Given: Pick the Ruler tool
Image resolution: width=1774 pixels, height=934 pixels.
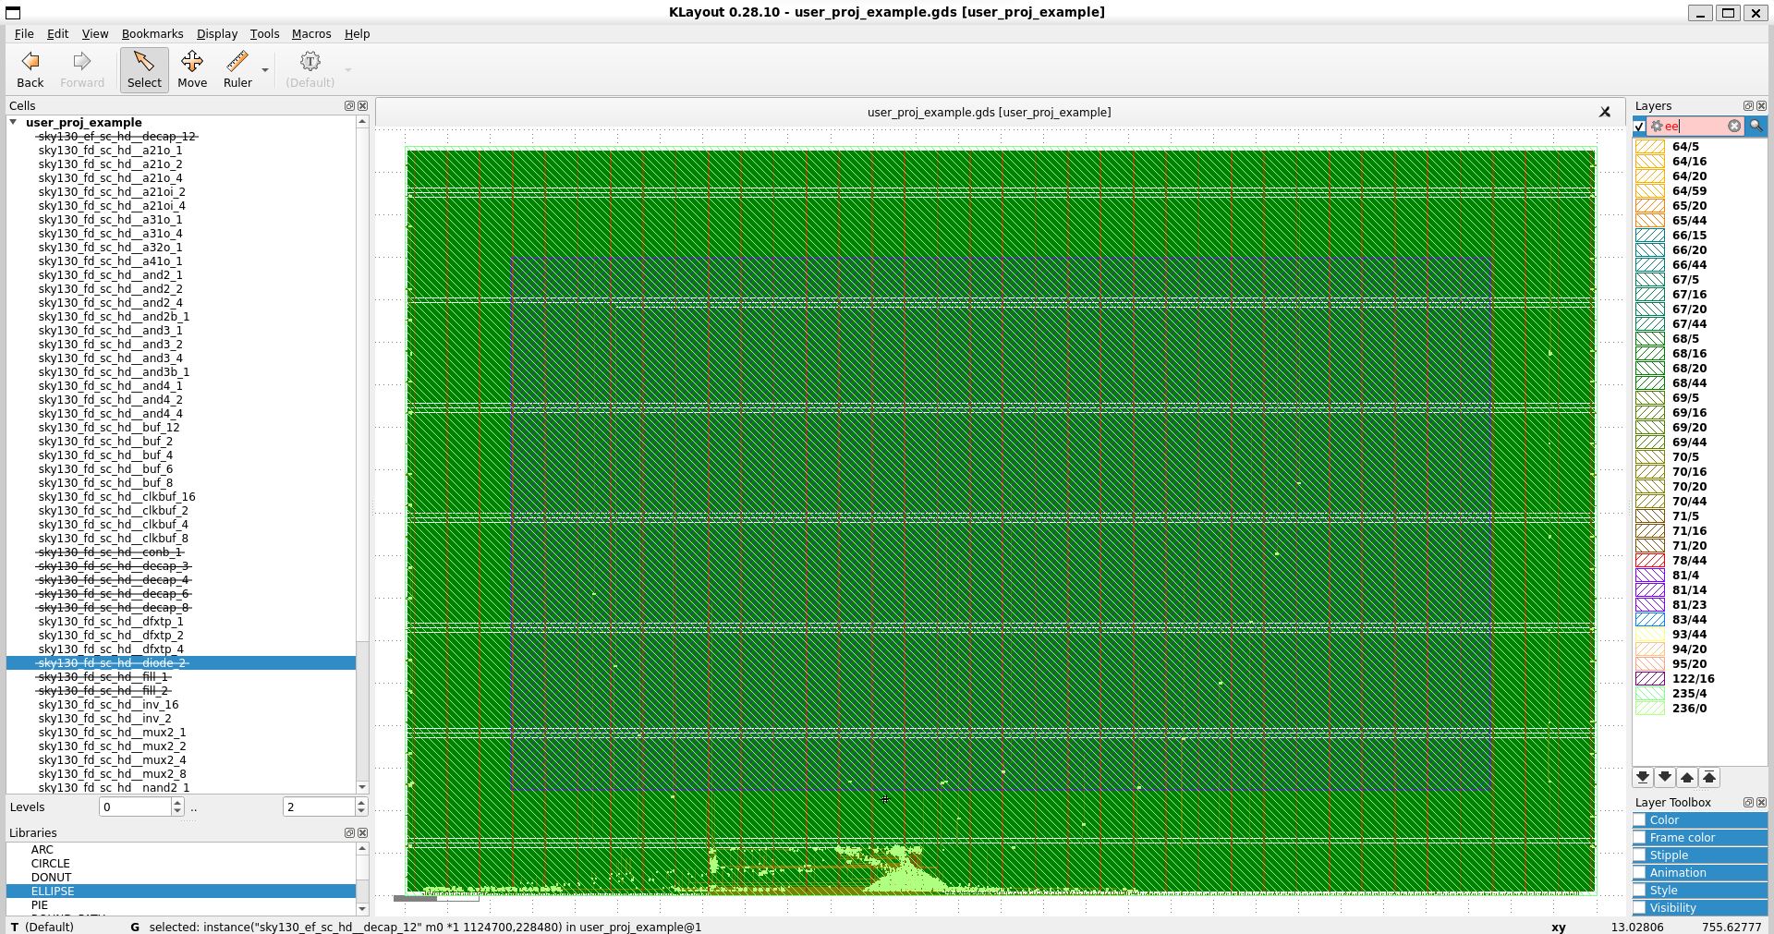Looking at the screenshot, I should click(237, 70).
